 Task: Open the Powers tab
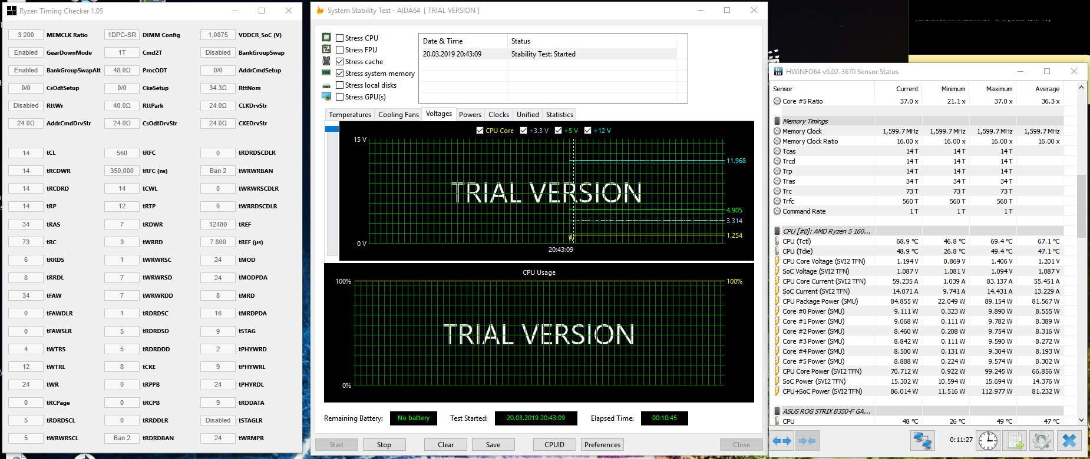click(x=470, y=115)
